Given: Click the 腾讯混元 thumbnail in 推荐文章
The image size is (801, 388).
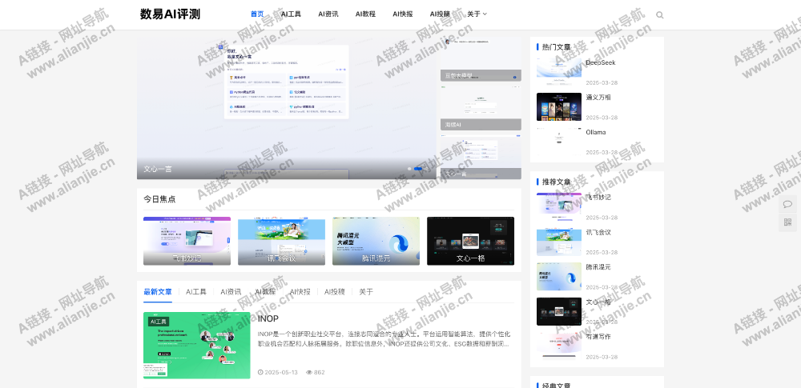Looking at the screenshot, I should pos(559,276).
